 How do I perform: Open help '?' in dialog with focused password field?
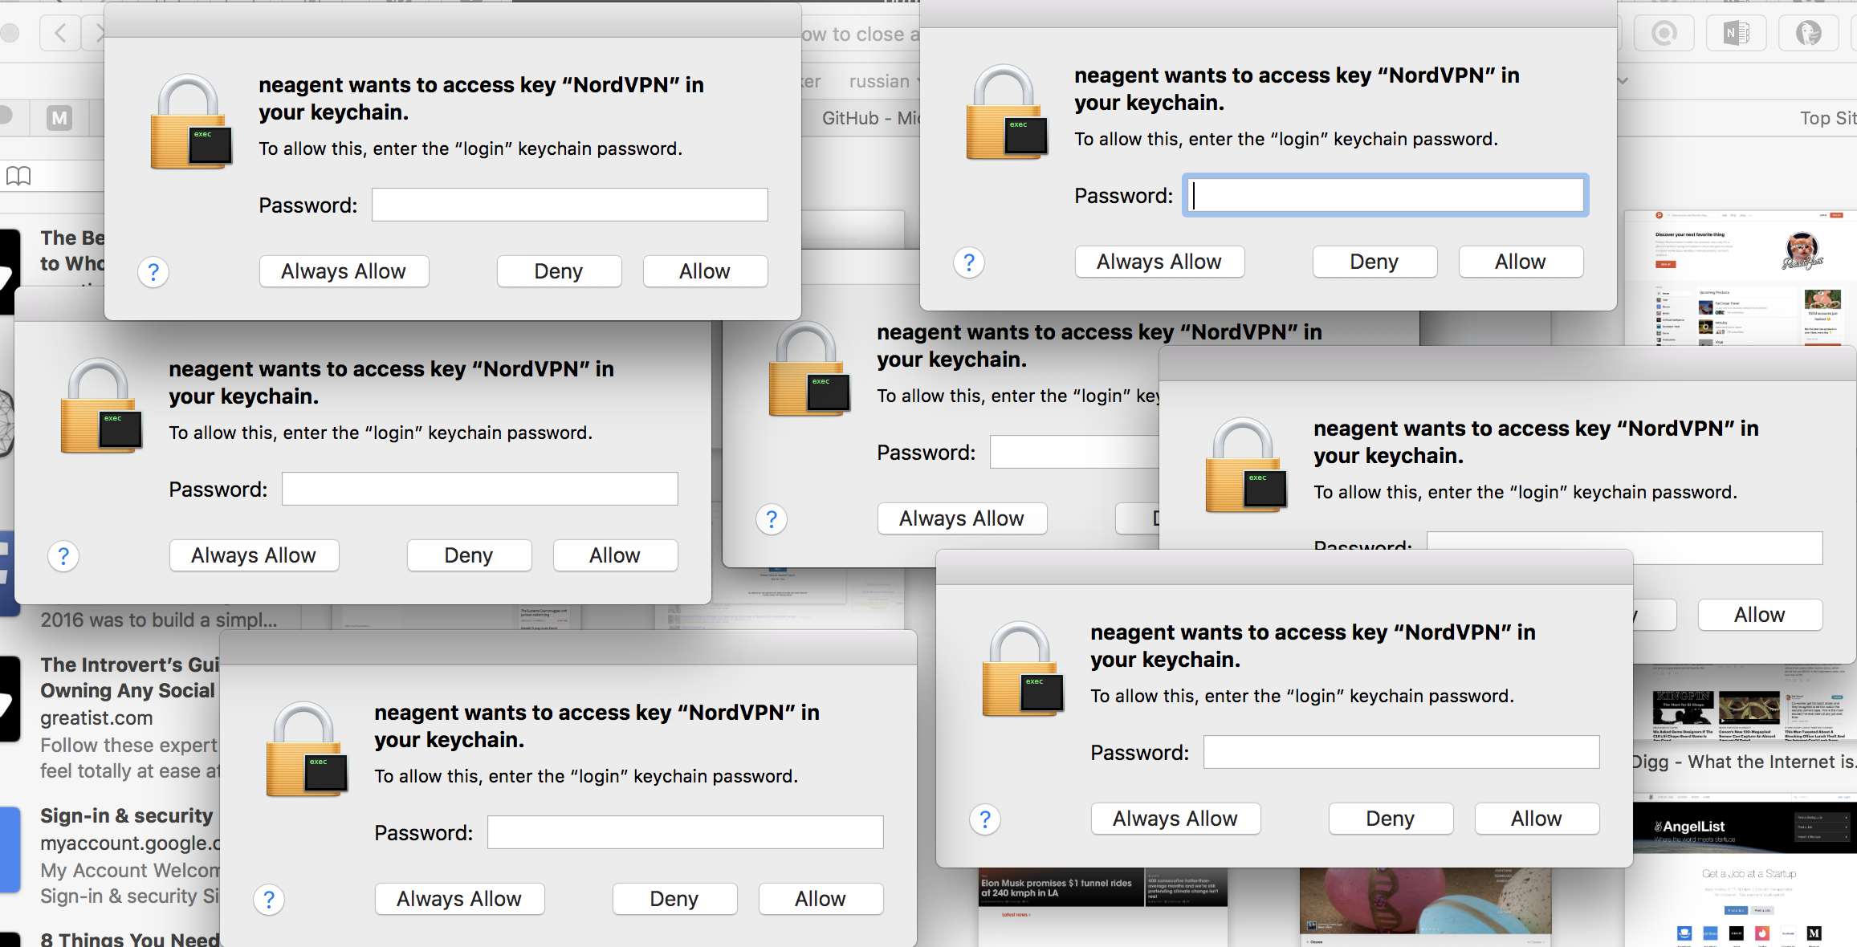point(969,262)
